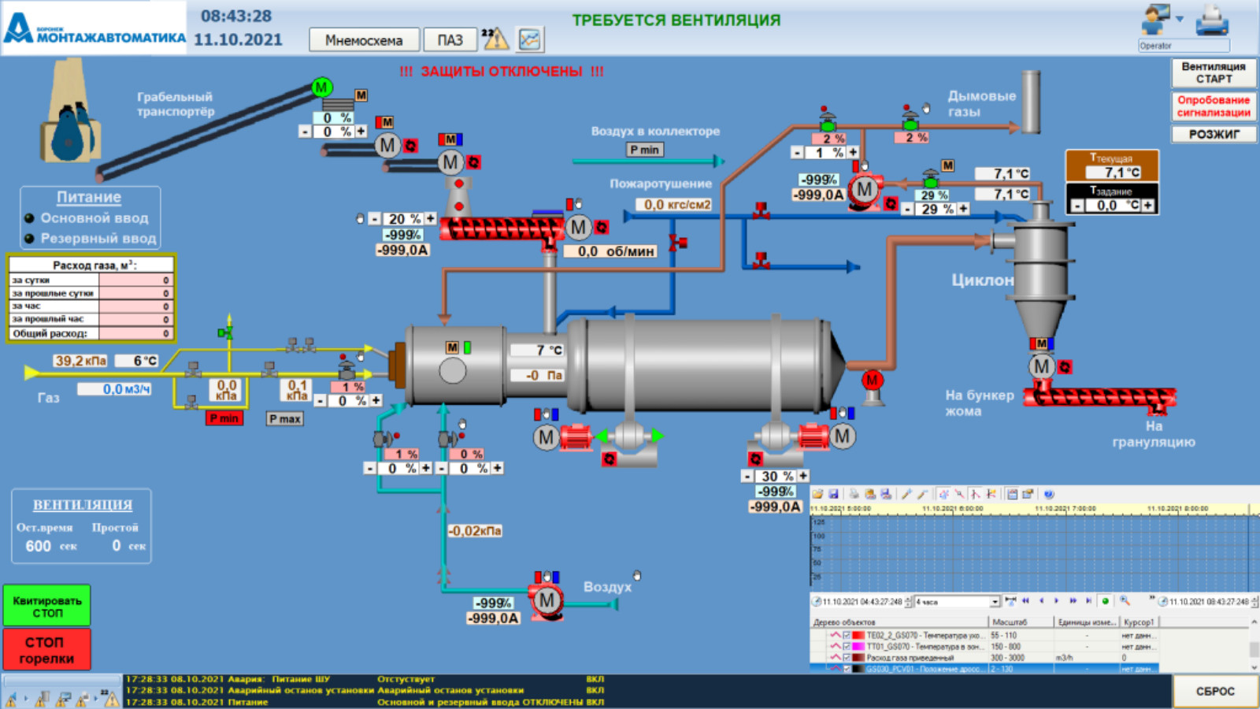
Task: Click the printer icon at top right
Action: click(x=1211, y=21)
